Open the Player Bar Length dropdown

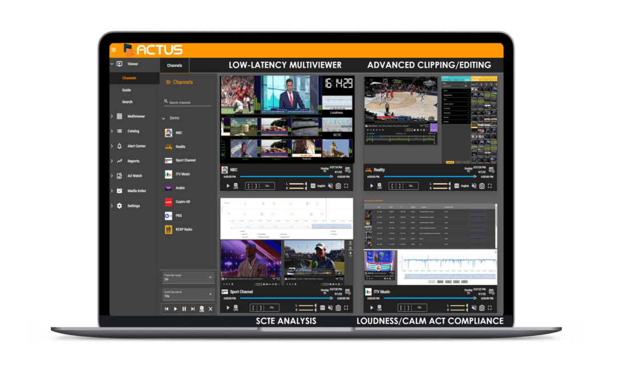click(188, 277)
